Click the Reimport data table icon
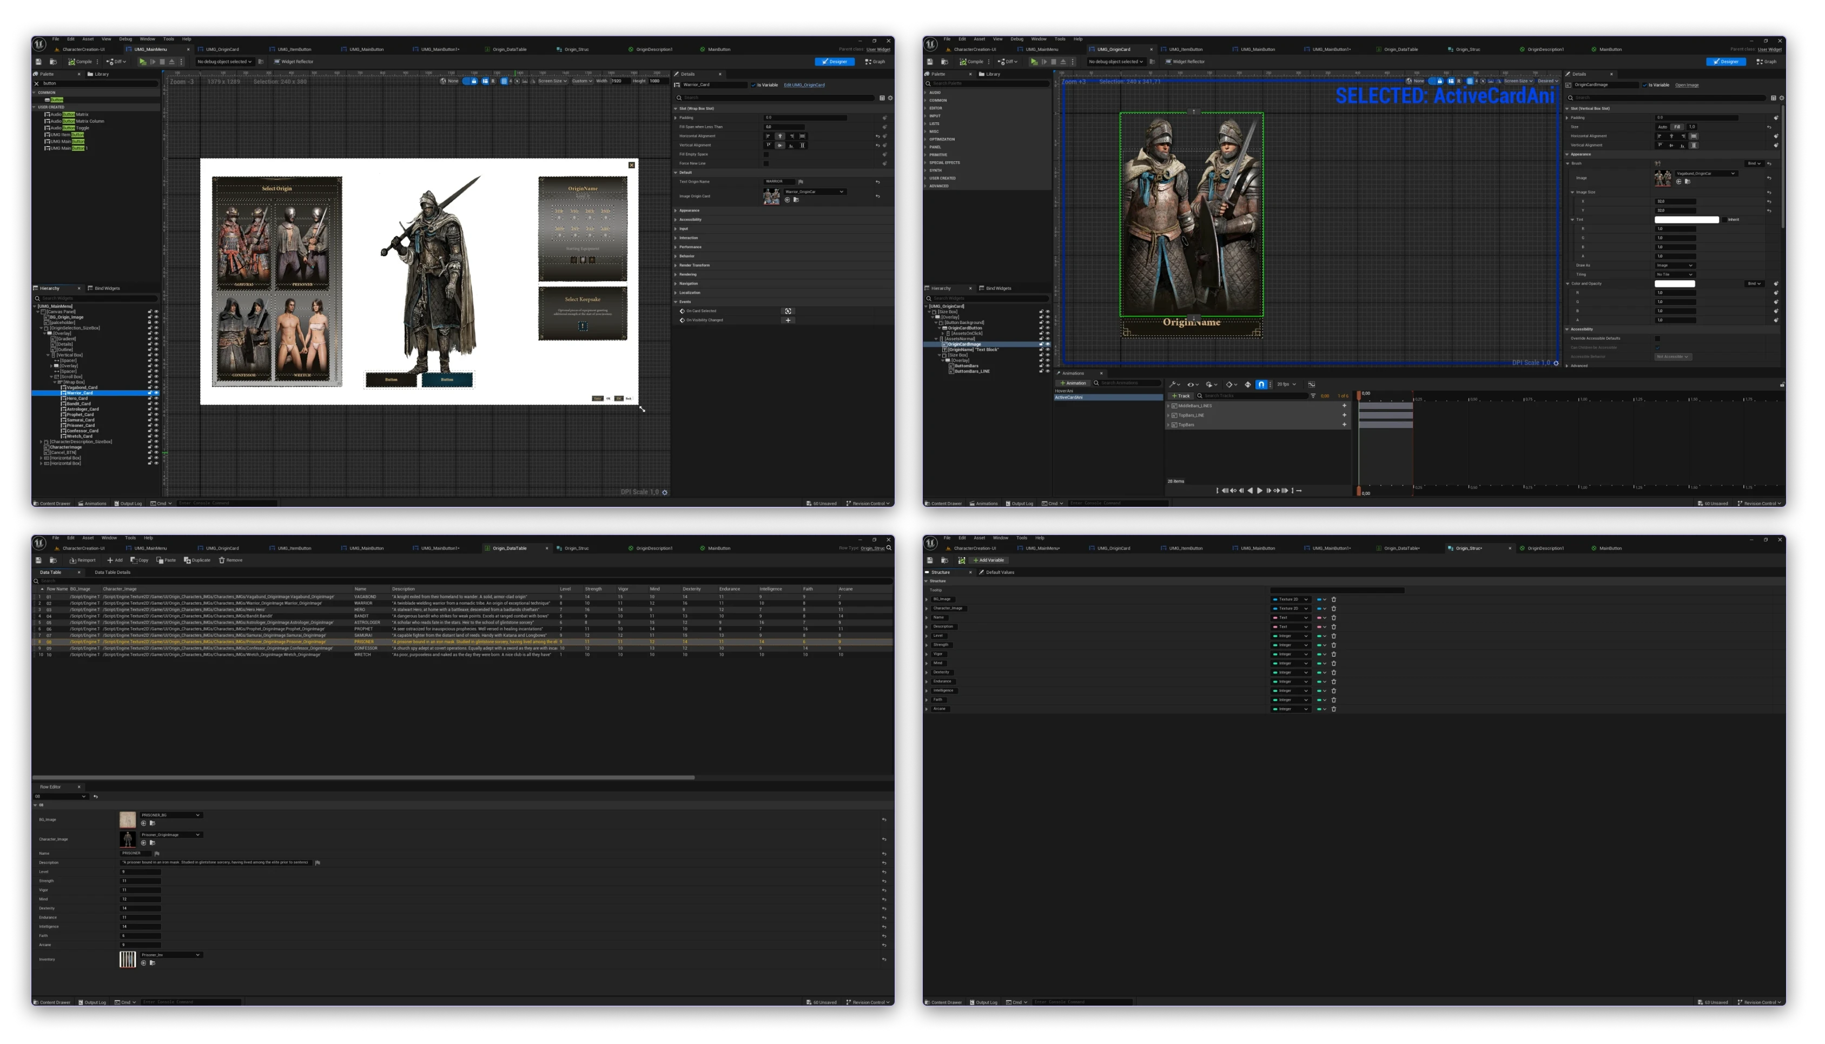Screen dimensions: 1825x1044 [x=72, y=560]
